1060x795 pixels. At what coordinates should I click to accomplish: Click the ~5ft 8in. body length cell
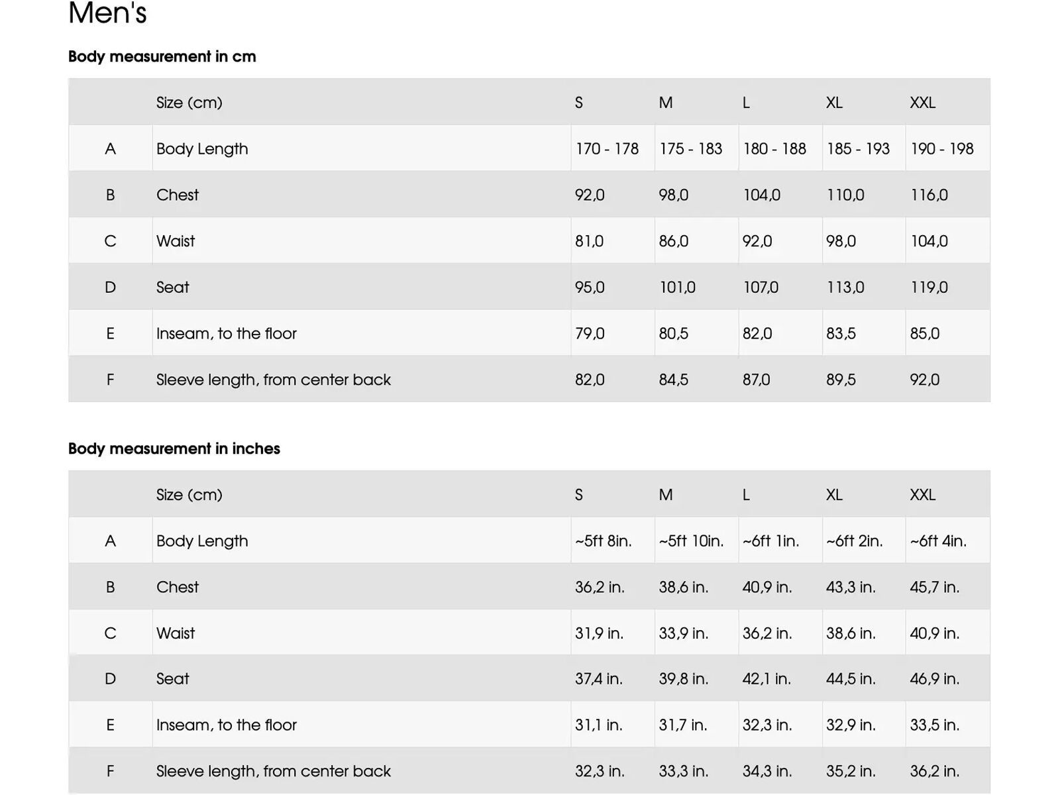pos(603,541)
